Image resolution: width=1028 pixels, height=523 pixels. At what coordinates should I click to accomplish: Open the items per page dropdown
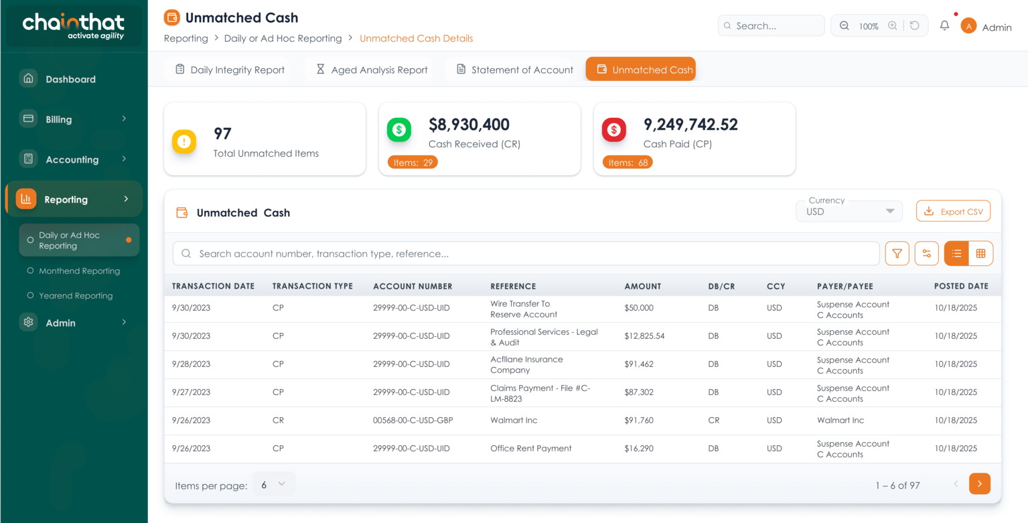click(x=273, y=484)
